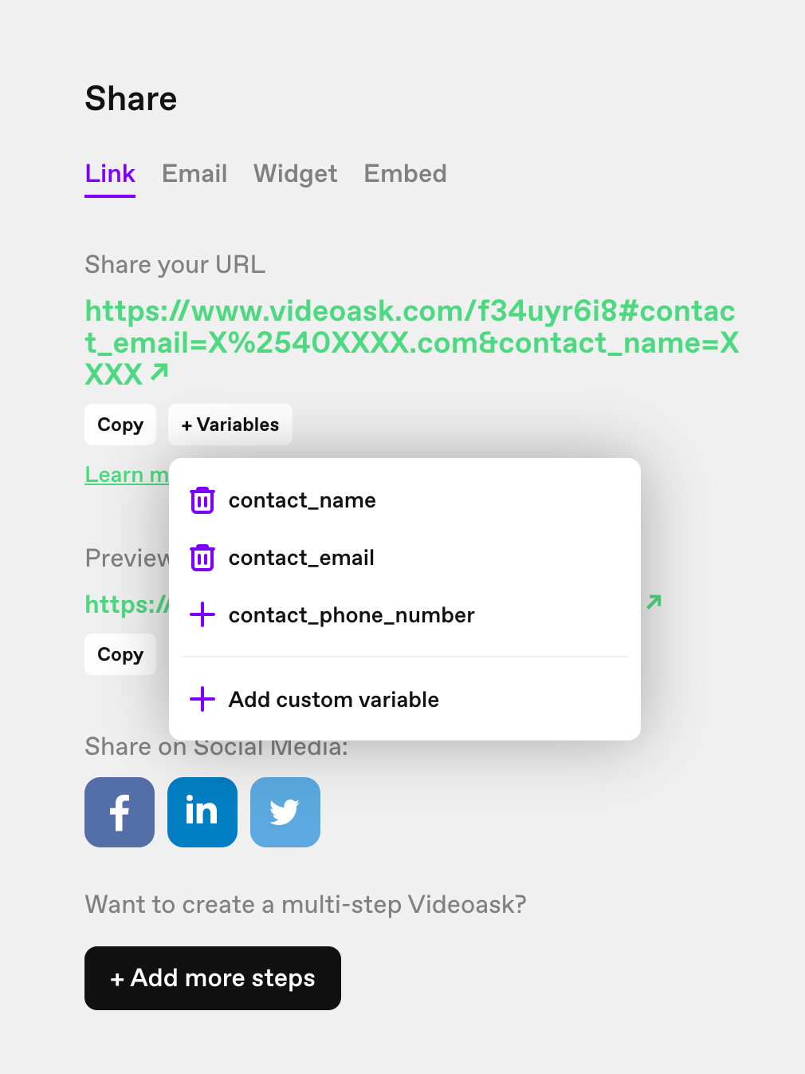This screenshot has width=805, height=1074.
Task: Click plus icon for Add custom variable
Action: [202, 699]
